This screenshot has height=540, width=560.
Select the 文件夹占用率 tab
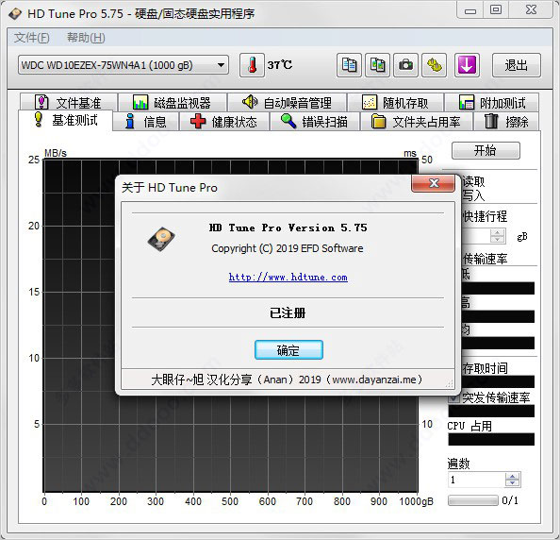point(416,122)
